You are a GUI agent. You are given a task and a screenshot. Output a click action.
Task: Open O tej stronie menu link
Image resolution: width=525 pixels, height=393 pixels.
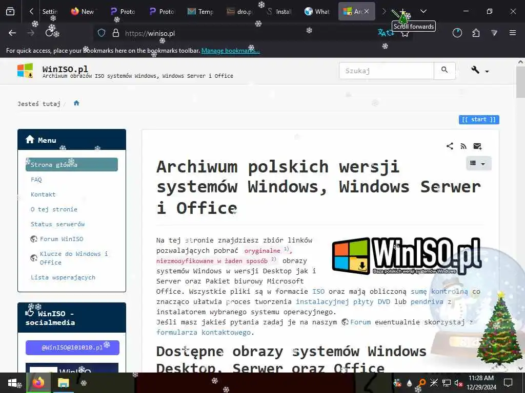[x=54, y=209]
